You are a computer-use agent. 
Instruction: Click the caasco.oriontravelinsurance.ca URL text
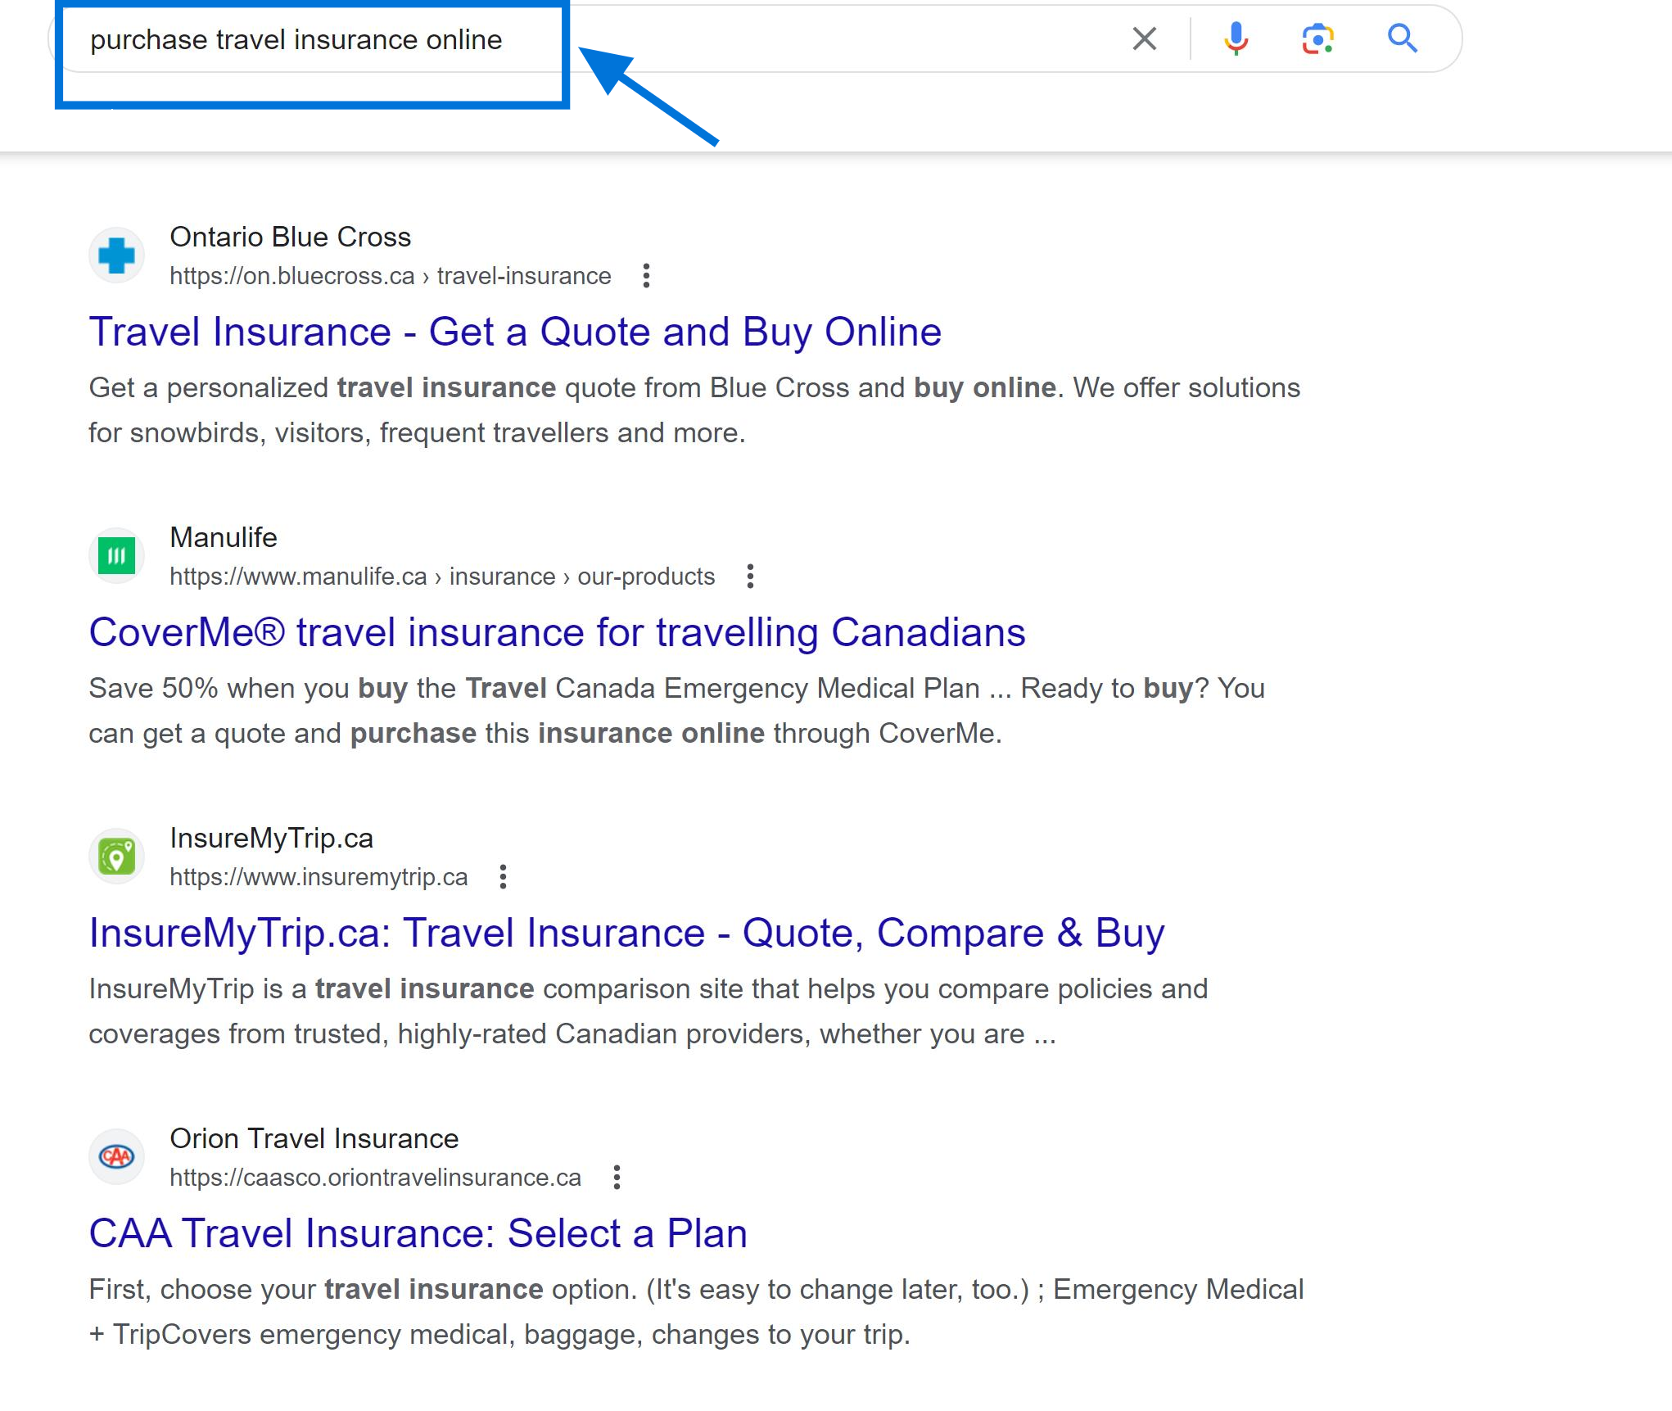(x=375, y=1177)
